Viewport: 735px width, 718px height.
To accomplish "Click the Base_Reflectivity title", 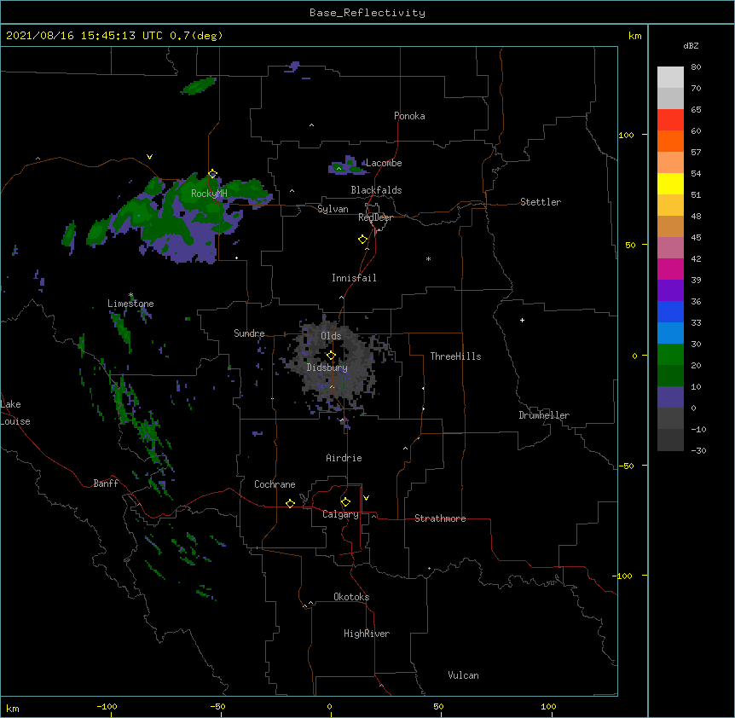I will click(367, 13).
